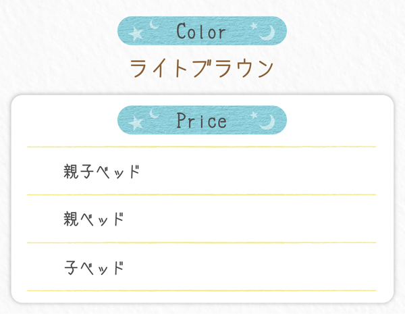The height and width of the screenshot is (314, 405).
Task: Click the empty price area beside 親子ベッド
Action: [x=259, y=171]
